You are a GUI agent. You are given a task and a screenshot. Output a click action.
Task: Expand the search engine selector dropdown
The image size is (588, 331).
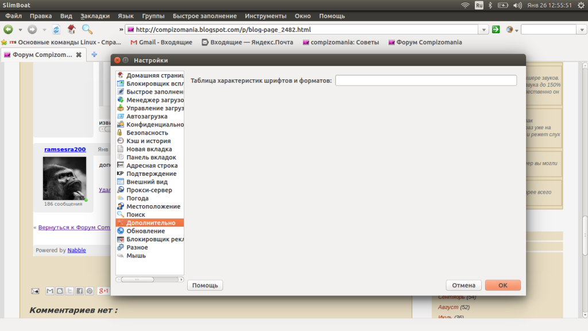point(516,30)
